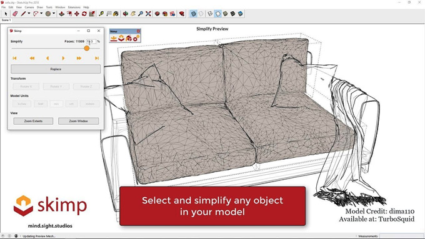
Task: Click the rewind double-arrow control
Action: pos(32,58)
